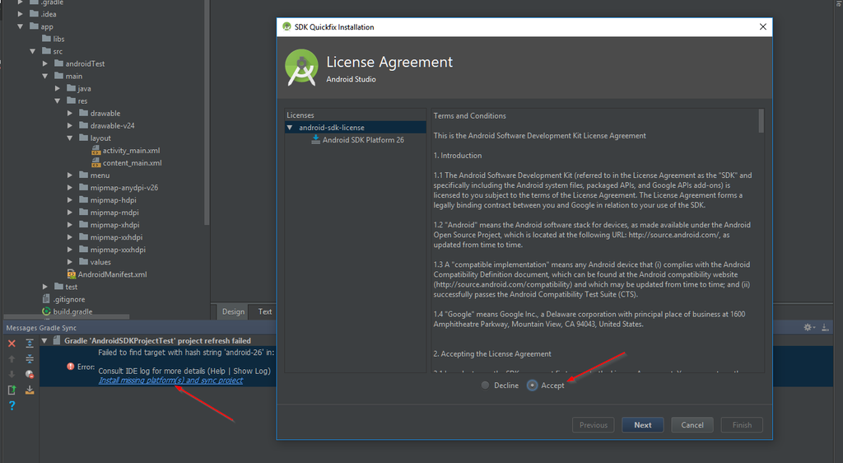This screenshot has height=463, width=843.
Task: Click the Show Log link in error message
Action: tap(251, 371)
